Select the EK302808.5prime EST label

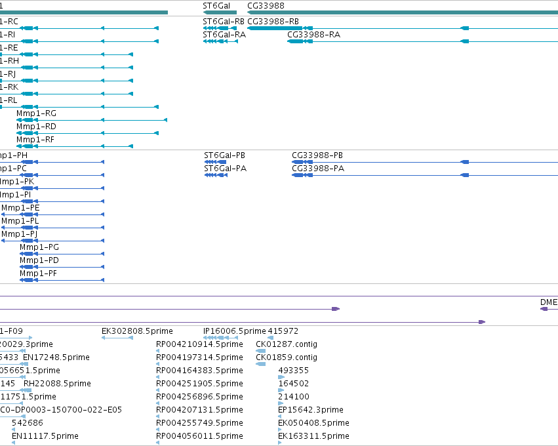point(137,331)
